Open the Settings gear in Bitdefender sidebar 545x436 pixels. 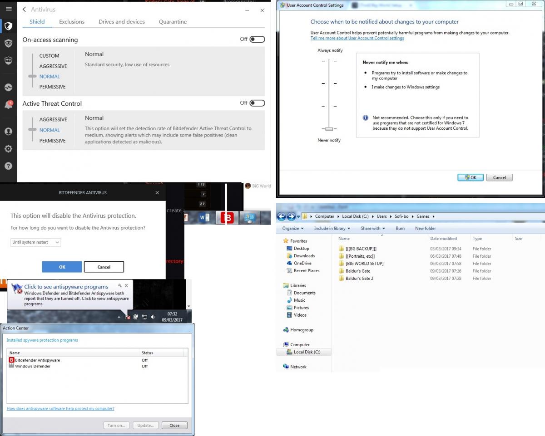pos(8,149)
